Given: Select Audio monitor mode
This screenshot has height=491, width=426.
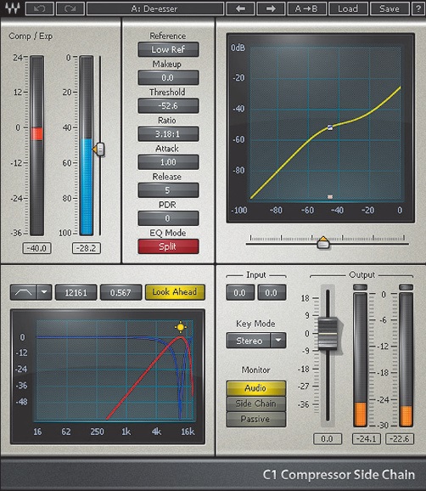Looking at the screenshot, I should tap(255, 388).
